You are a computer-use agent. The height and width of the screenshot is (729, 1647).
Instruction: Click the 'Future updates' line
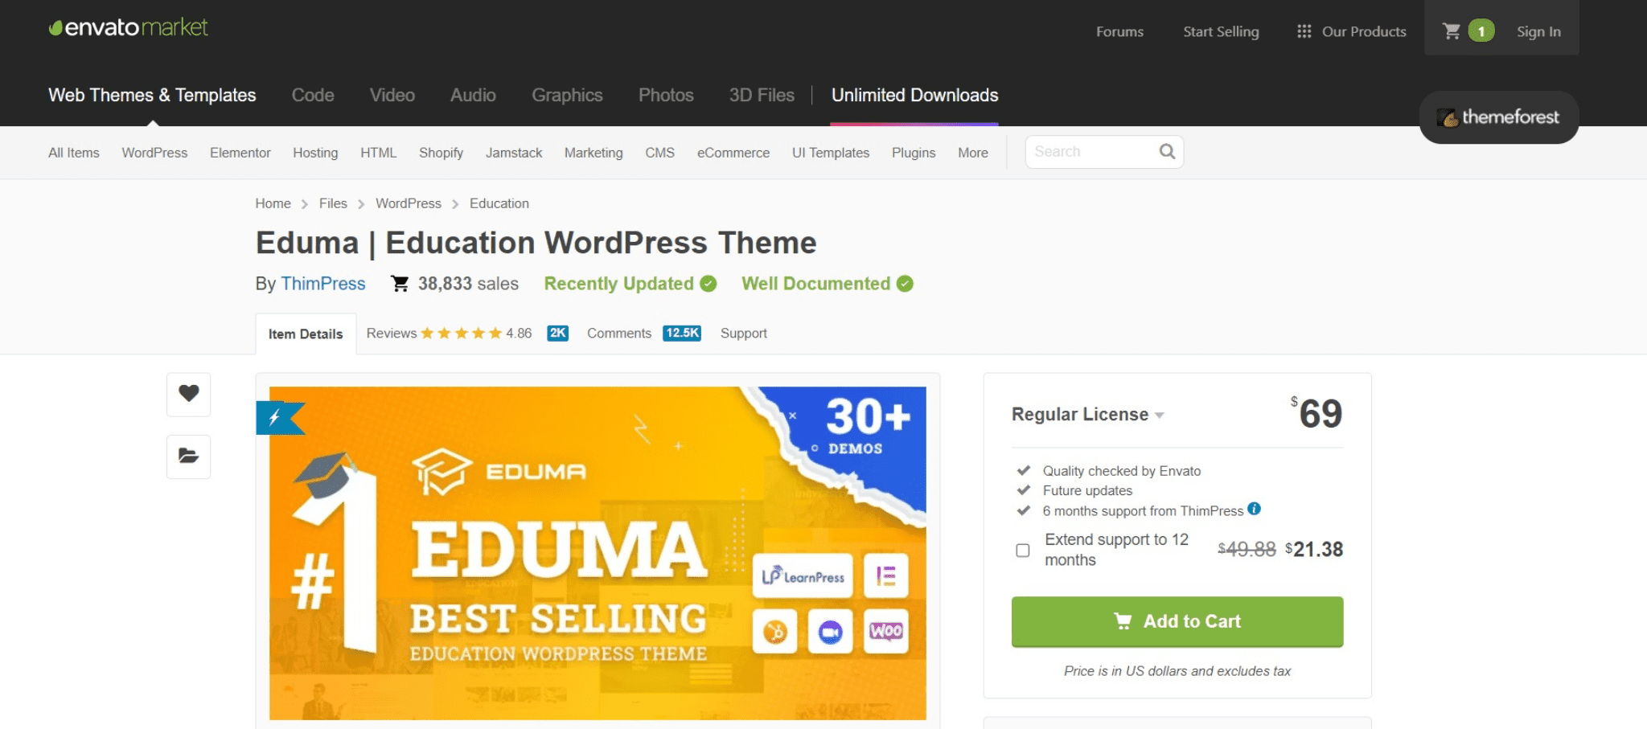(x=1087, y=490)
